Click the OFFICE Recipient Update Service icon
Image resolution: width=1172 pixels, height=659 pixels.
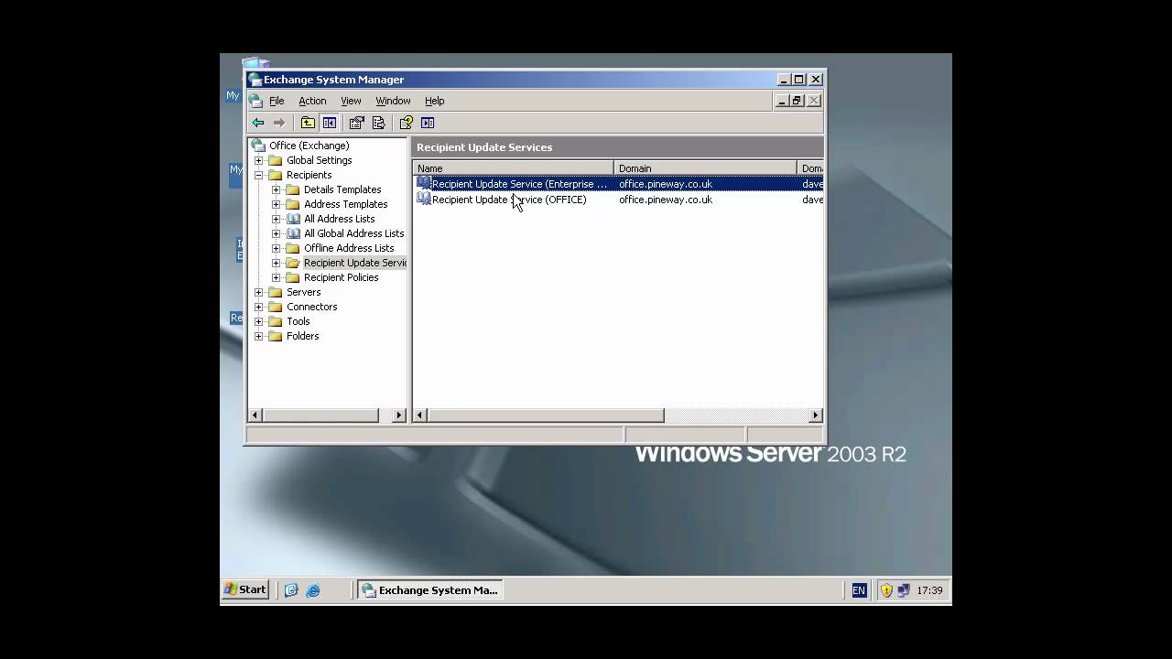(x=424, y=199)
